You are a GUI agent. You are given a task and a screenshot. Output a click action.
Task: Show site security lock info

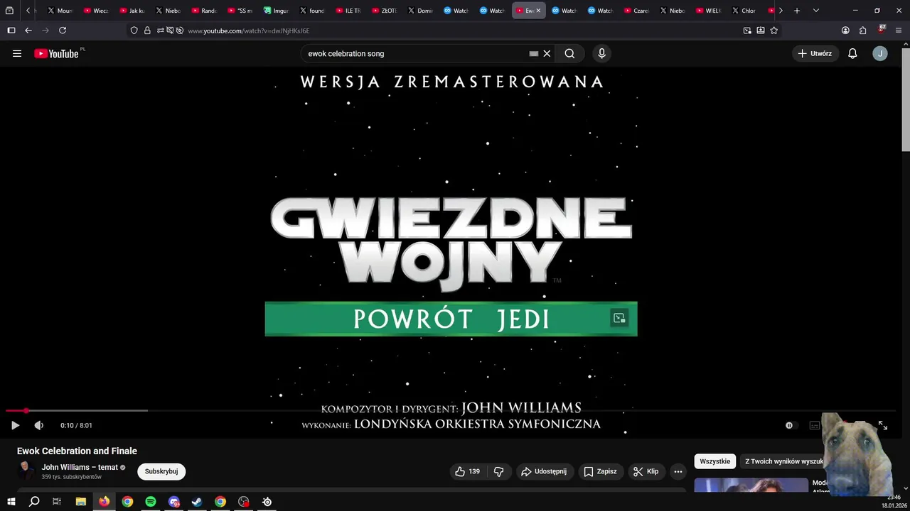tap(147, 31)
